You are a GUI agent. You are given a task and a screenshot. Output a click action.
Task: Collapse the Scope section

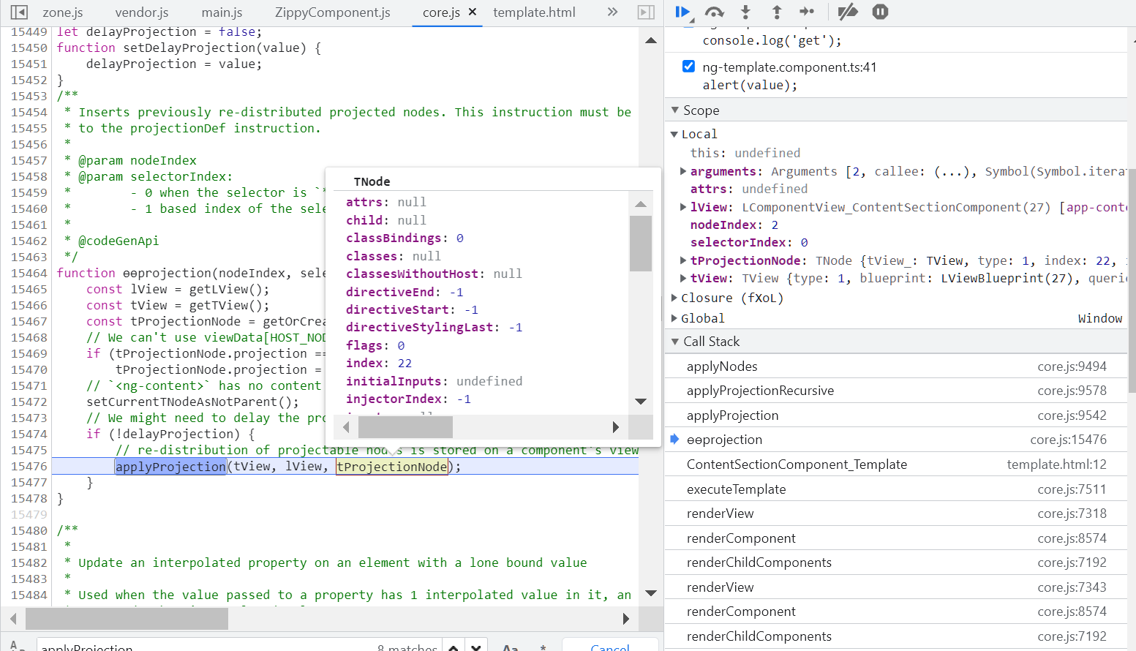point(675,110)
